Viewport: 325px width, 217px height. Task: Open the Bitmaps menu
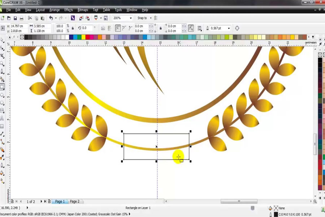coord(83,10)
